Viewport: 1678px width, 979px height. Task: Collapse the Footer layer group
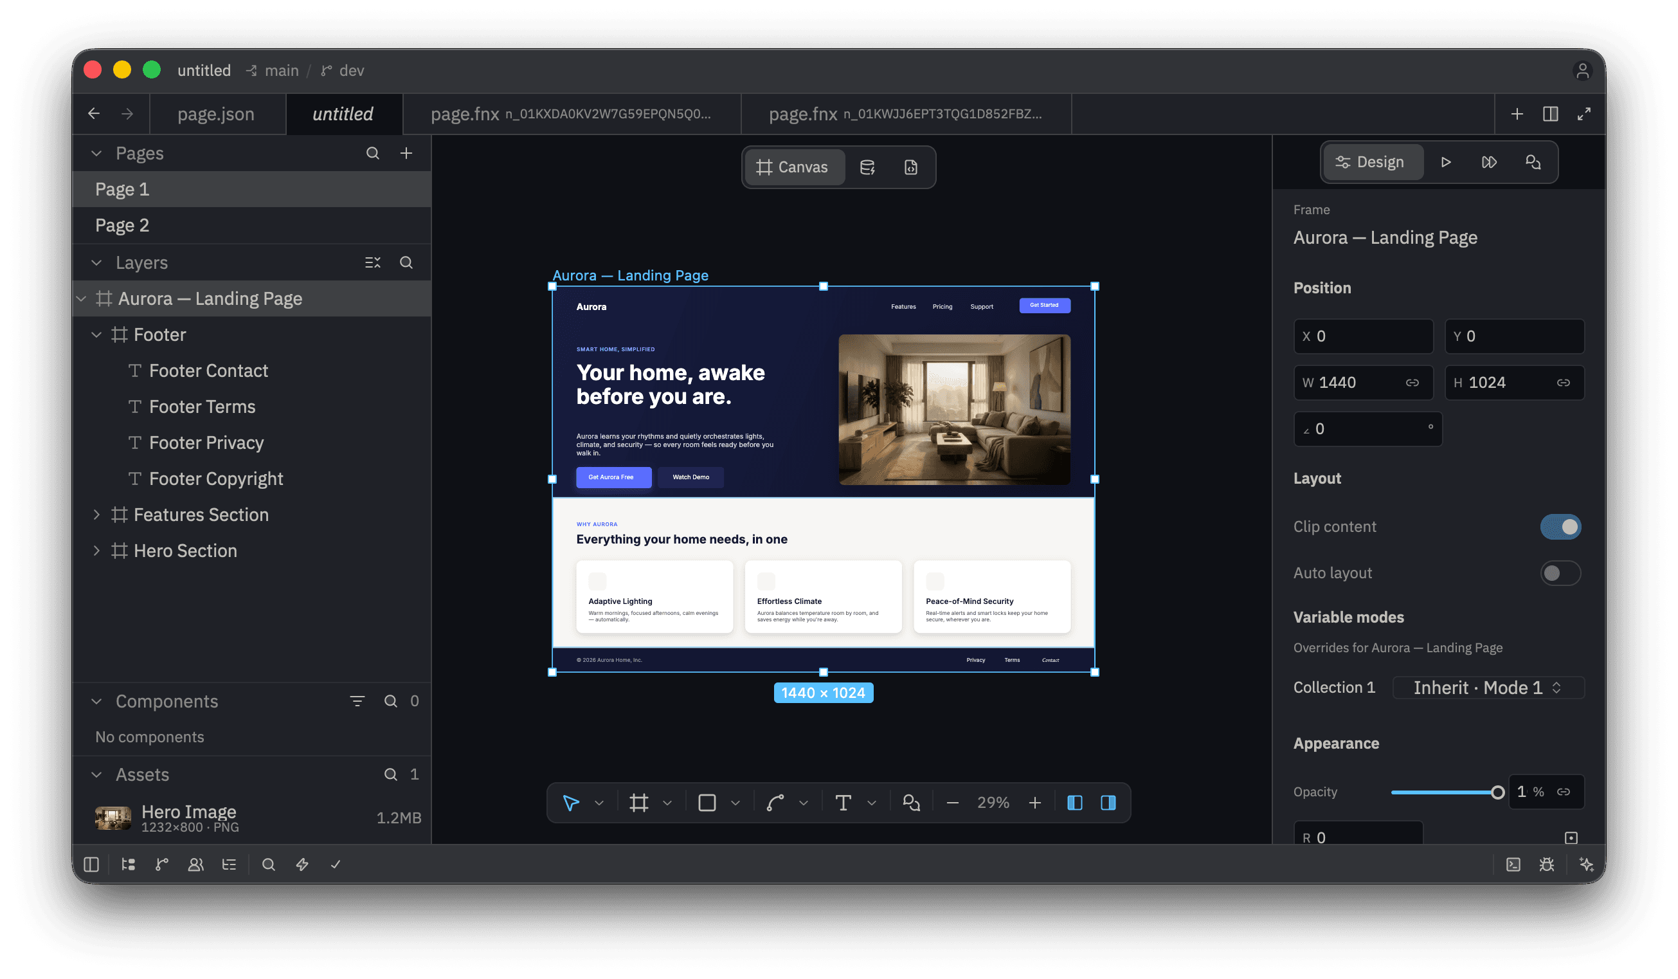coord(96,334)
